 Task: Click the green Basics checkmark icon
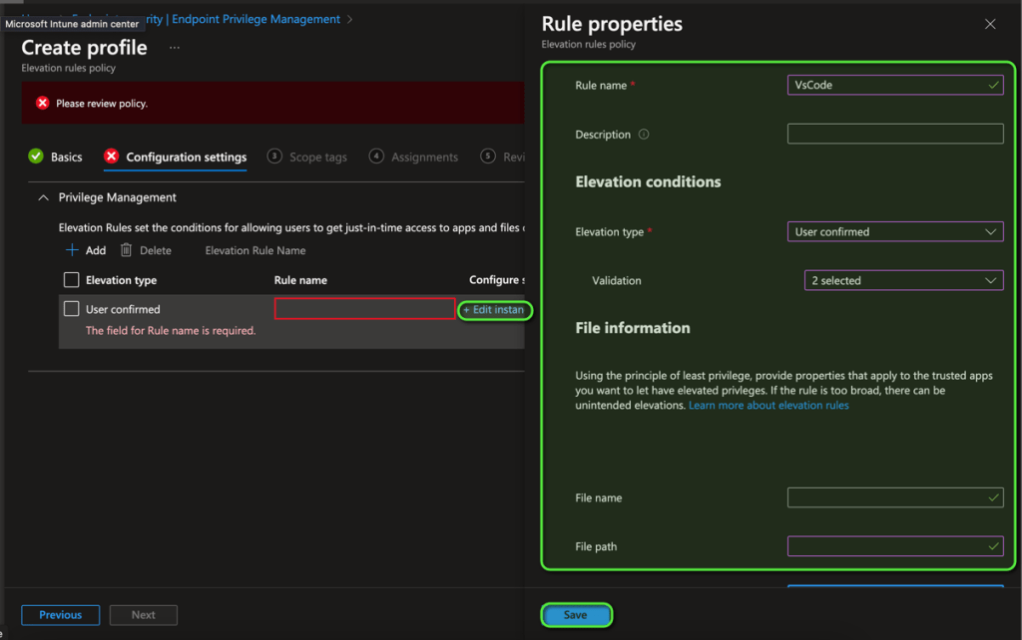click(x=36, y=157)
